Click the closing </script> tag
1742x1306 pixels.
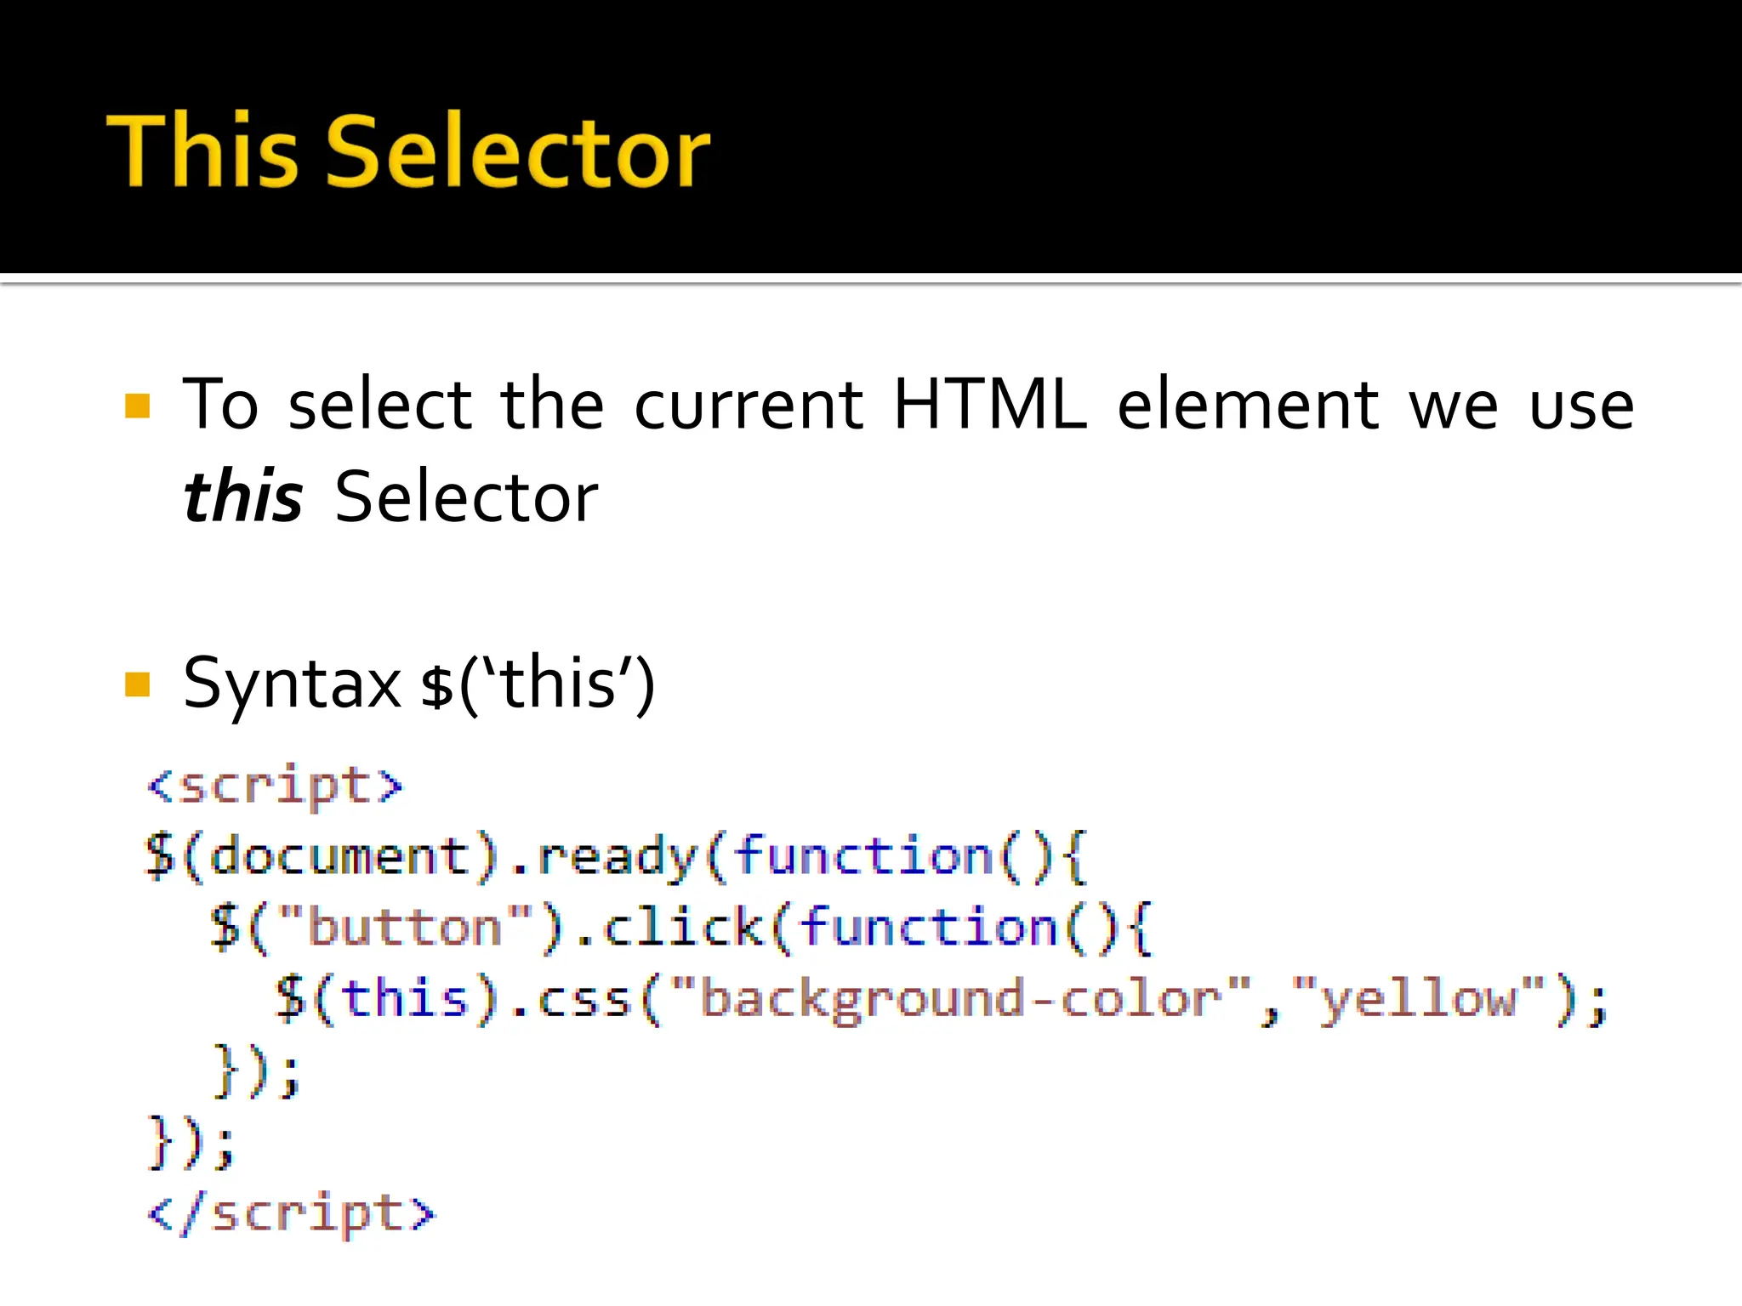(x=291, y=1213)
